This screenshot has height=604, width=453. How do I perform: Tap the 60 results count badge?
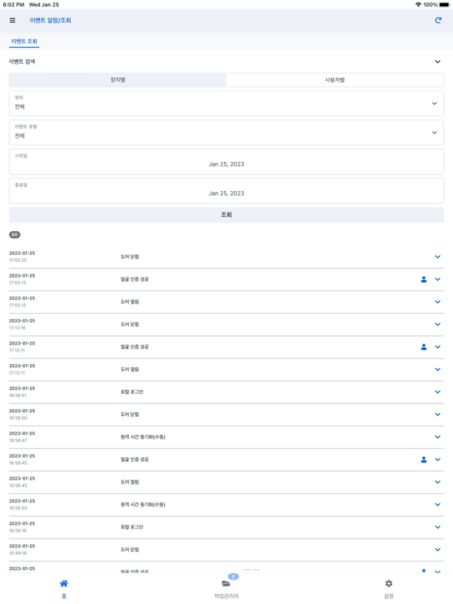[15, 234]
